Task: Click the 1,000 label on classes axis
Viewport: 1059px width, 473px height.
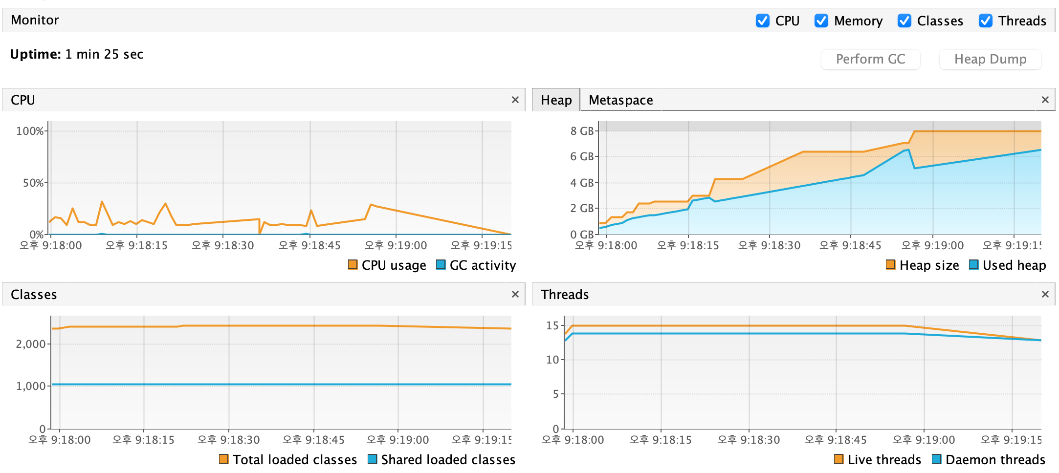Action: 31,386
